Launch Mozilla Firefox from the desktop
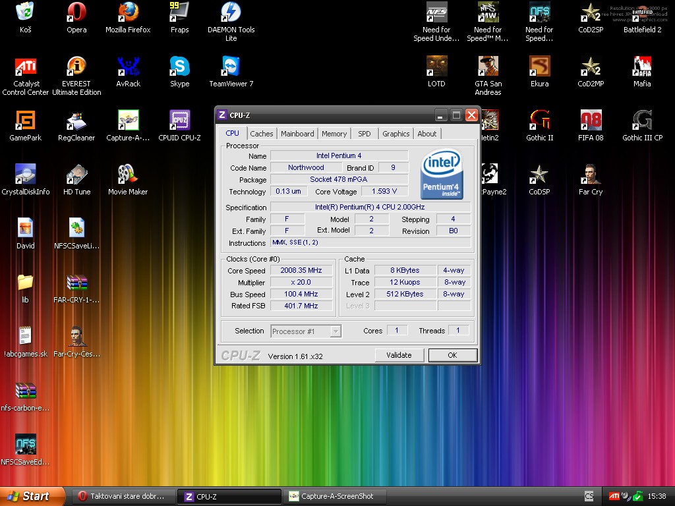The width and height of the screenshot is (675, 506). click(x=128, y=13)
